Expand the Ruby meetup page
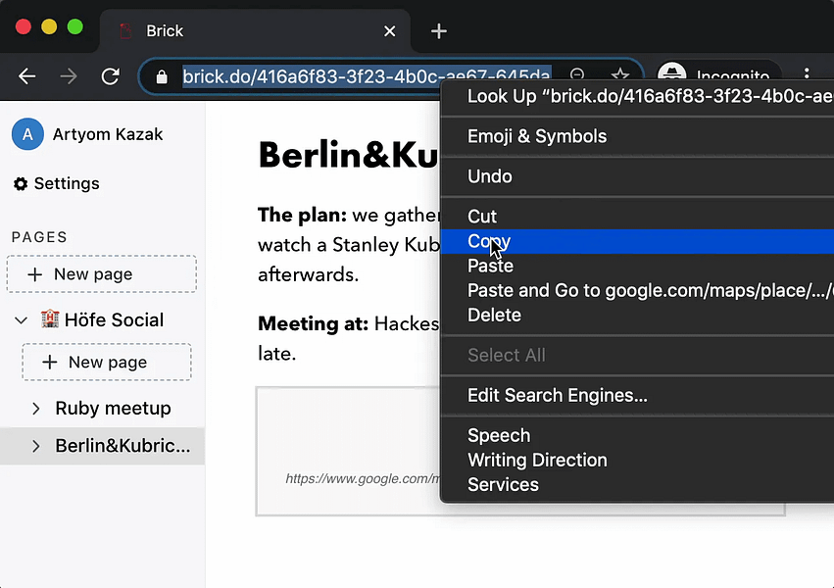The width and height of the screenshot is (834, 588). [36, 409]
